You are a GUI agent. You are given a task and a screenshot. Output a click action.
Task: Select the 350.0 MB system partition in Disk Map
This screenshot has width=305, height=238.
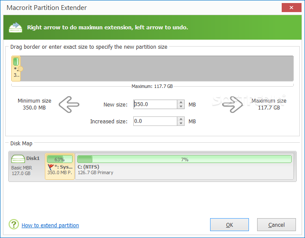pyautogui.click(x=60, y=166)
